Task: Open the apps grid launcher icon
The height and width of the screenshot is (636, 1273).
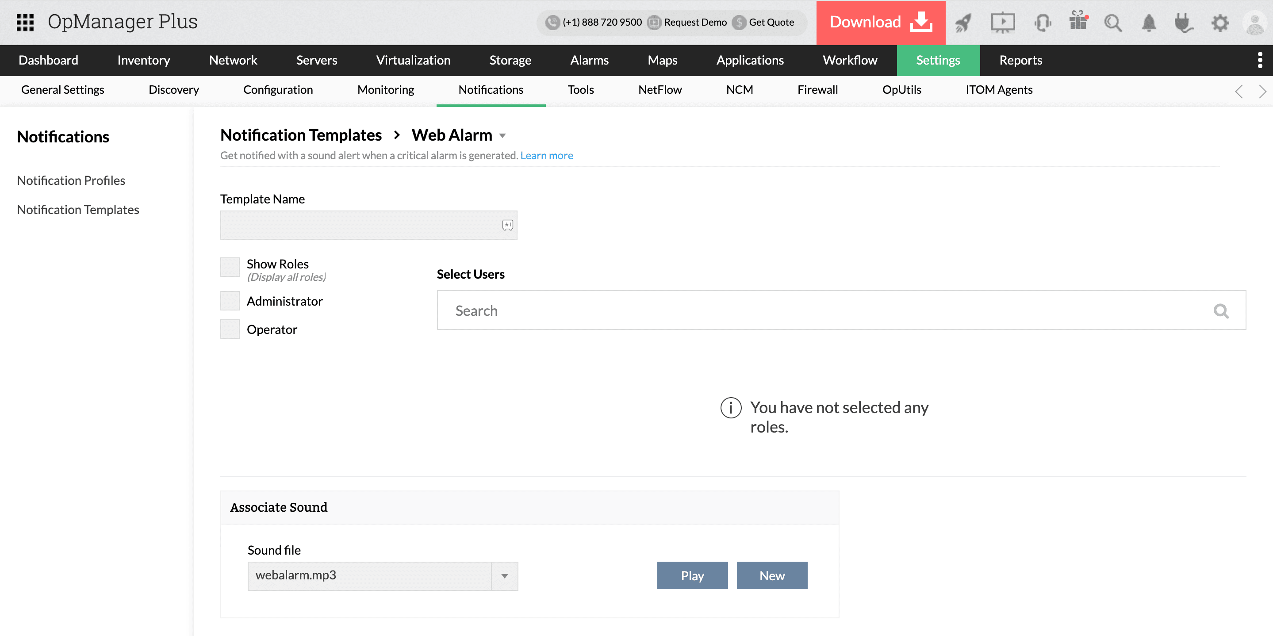Action: pos(25,22)
